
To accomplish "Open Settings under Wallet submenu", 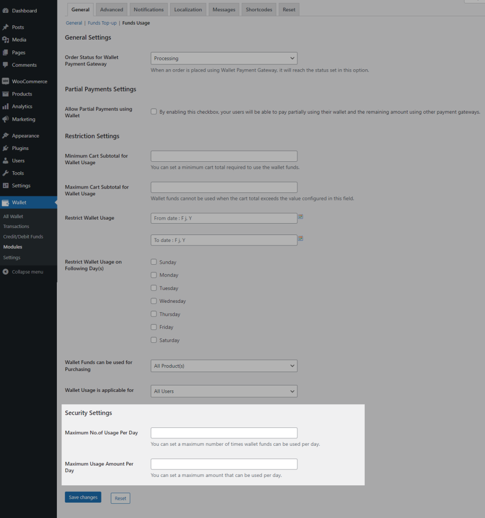I will tap(11, 257).
